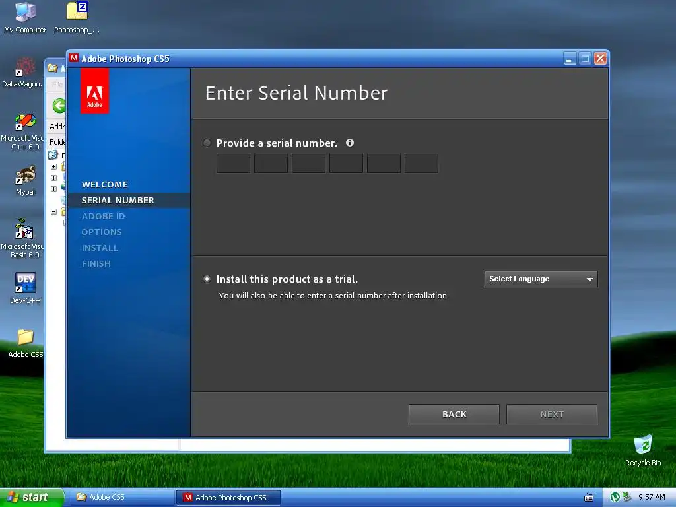Image resolution: width=676 pixels, height=507 pixels.
Task: Expand the first tree node in Explorer window
Action: click(53, 166)
